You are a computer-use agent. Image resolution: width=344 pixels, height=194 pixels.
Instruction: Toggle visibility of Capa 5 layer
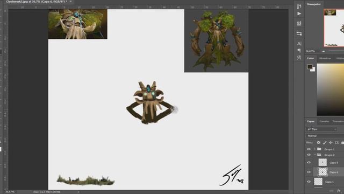tap(309, 163)
